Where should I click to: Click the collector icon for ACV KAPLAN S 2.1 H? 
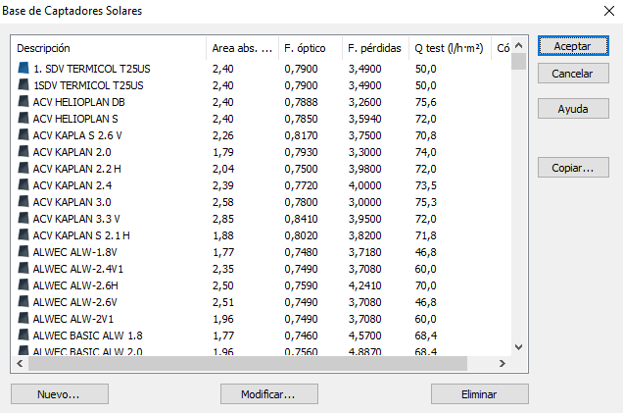[24, 235]
